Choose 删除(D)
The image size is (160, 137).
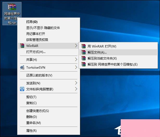[x=49, y=117]
